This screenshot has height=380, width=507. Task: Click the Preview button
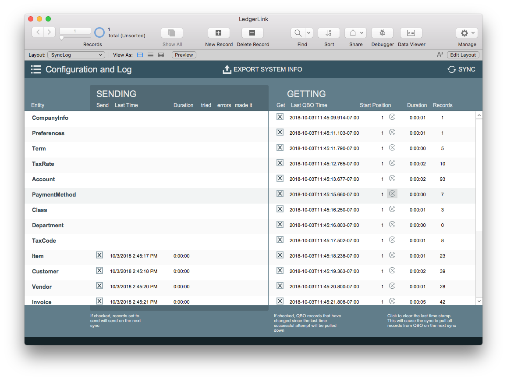point(184,55)
